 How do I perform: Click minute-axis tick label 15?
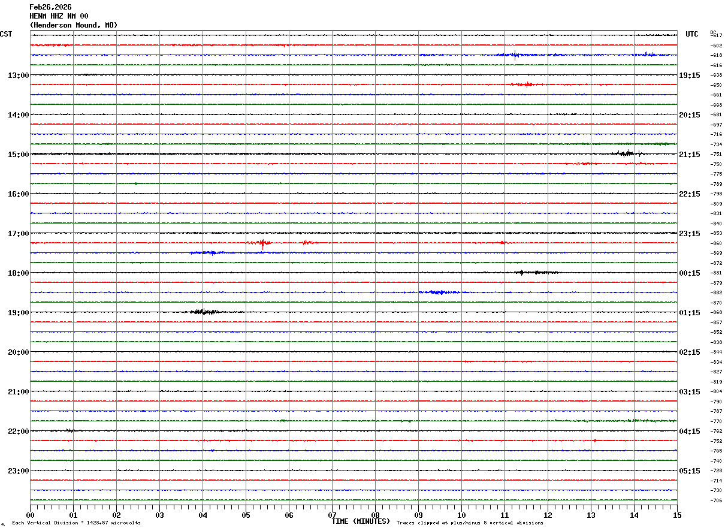(677, 515)
